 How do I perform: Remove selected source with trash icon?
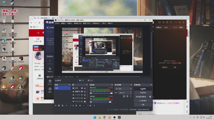[76, 106]
